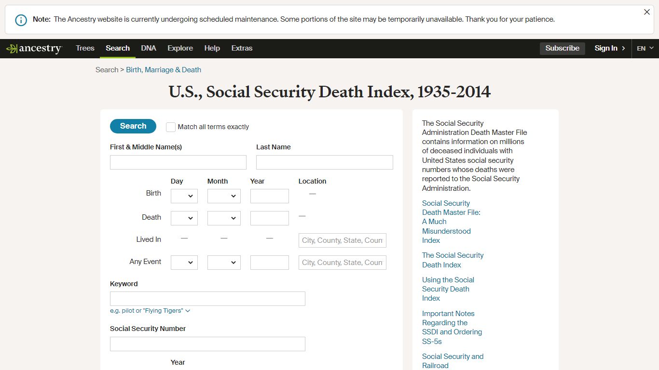The height and width of the screenshot is (370, 659).
Task: Open the Death Day dropdown
Action: click(x=184, y=218)
